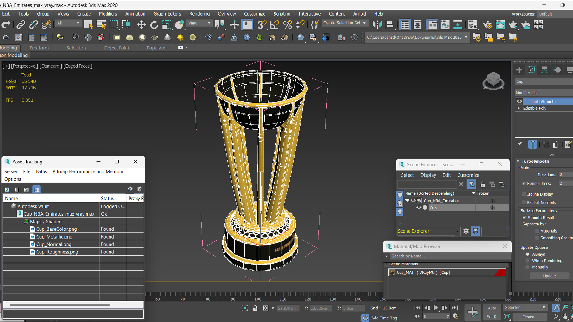Toggle the Percent Snap icon
The image size is (573, 322).
(287, 25)
